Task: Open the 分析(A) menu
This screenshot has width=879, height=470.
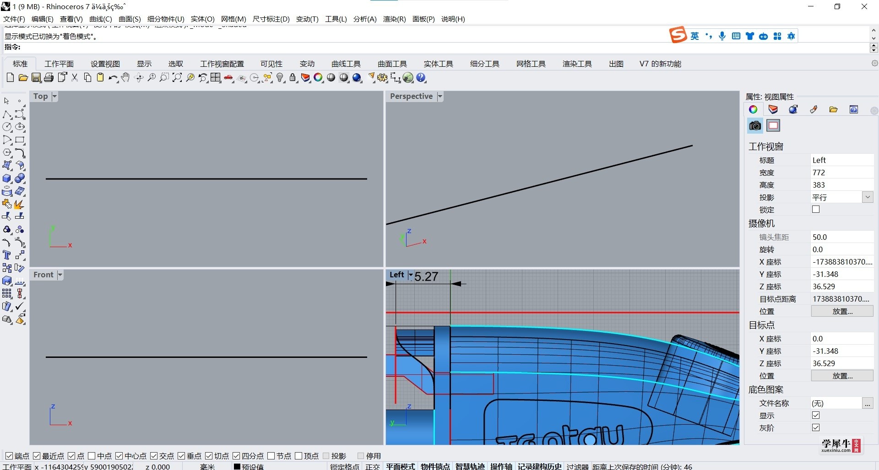Action: point(365,19)
